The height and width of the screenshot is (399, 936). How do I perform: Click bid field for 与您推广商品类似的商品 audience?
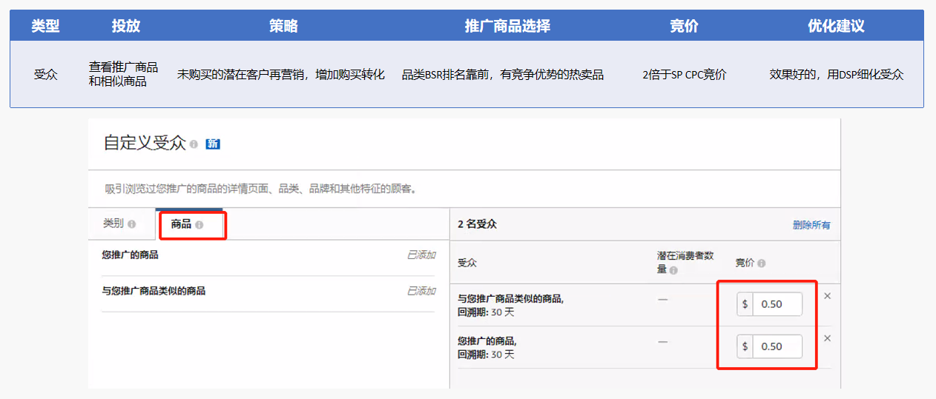pos(777,304)
